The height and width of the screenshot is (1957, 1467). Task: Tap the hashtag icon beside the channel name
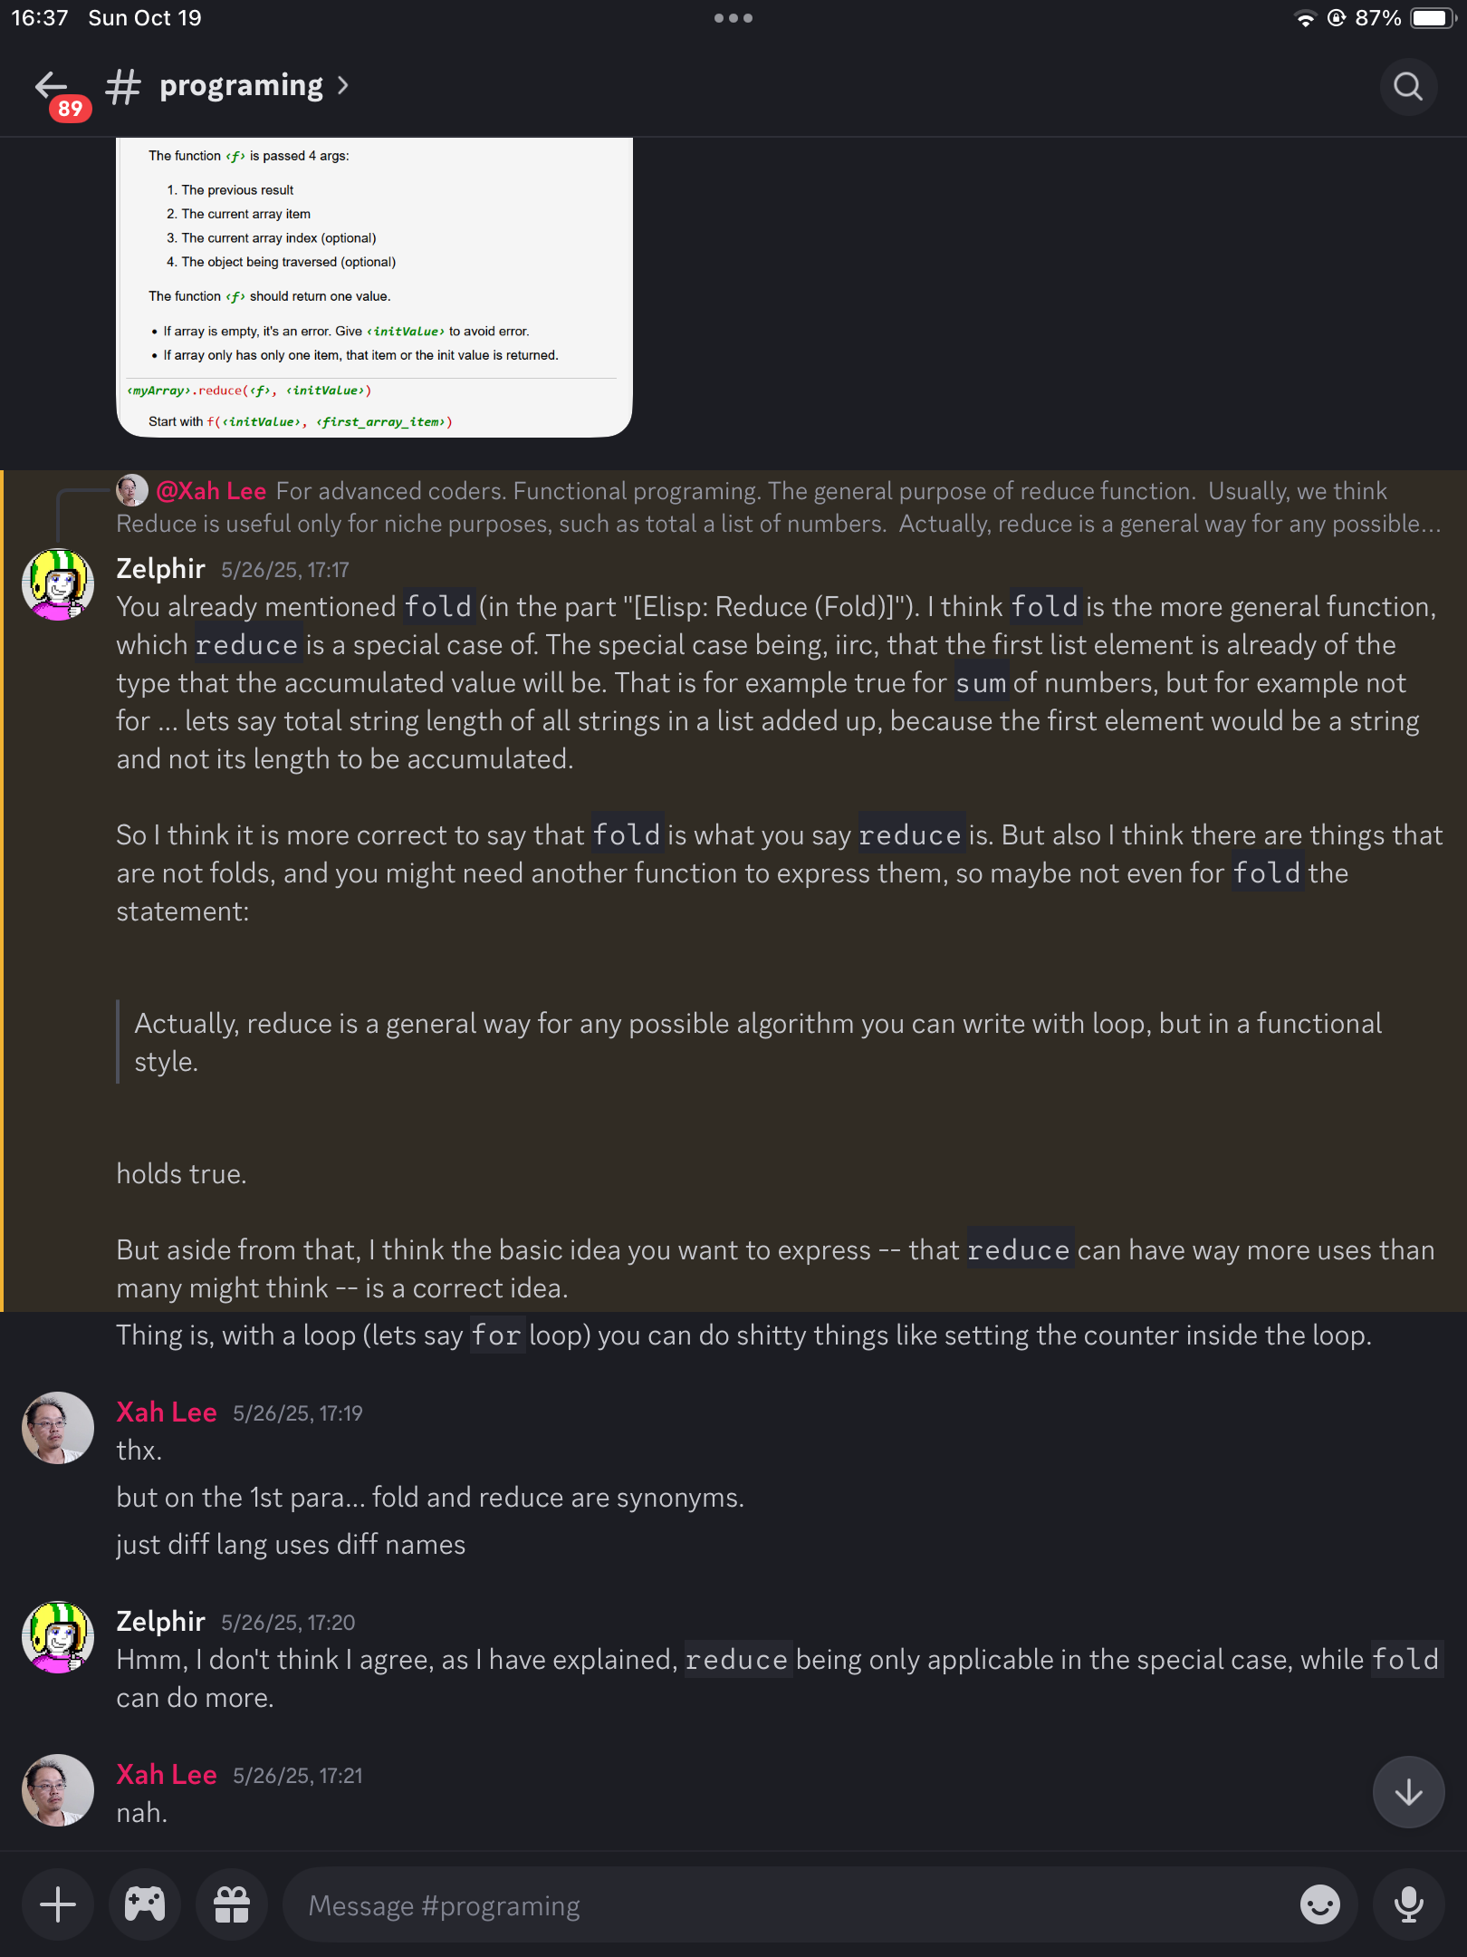click(122, 84)
